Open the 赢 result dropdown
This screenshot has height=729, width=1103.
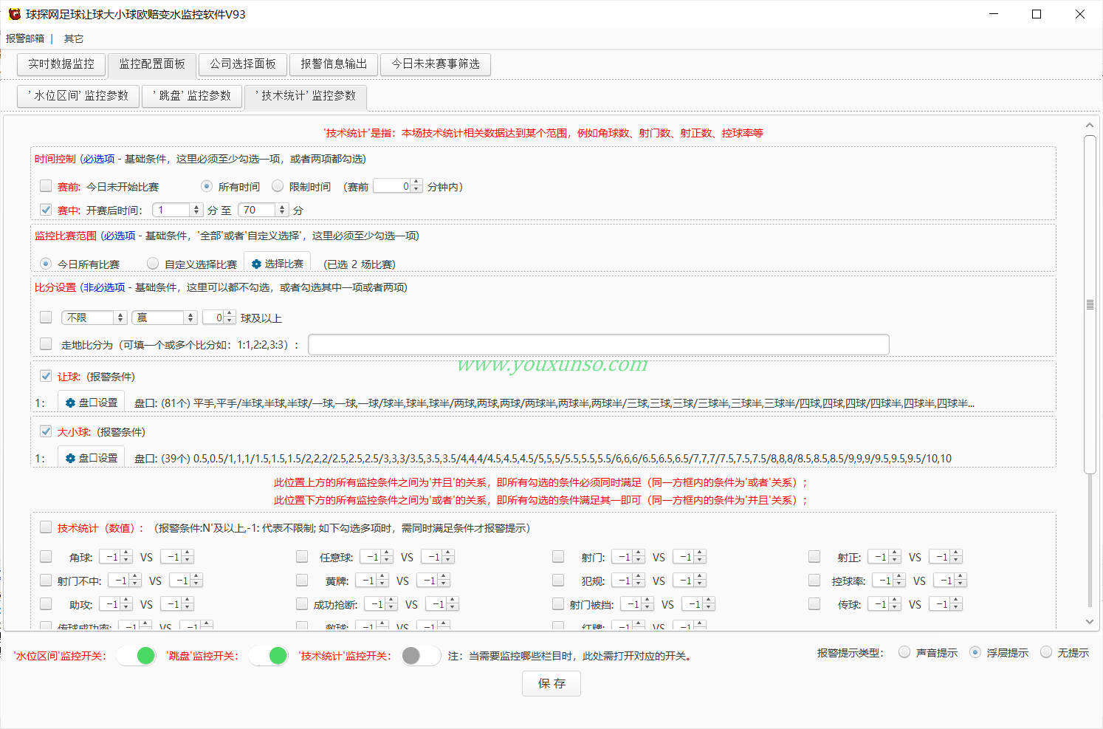click(x=165, y=318)
